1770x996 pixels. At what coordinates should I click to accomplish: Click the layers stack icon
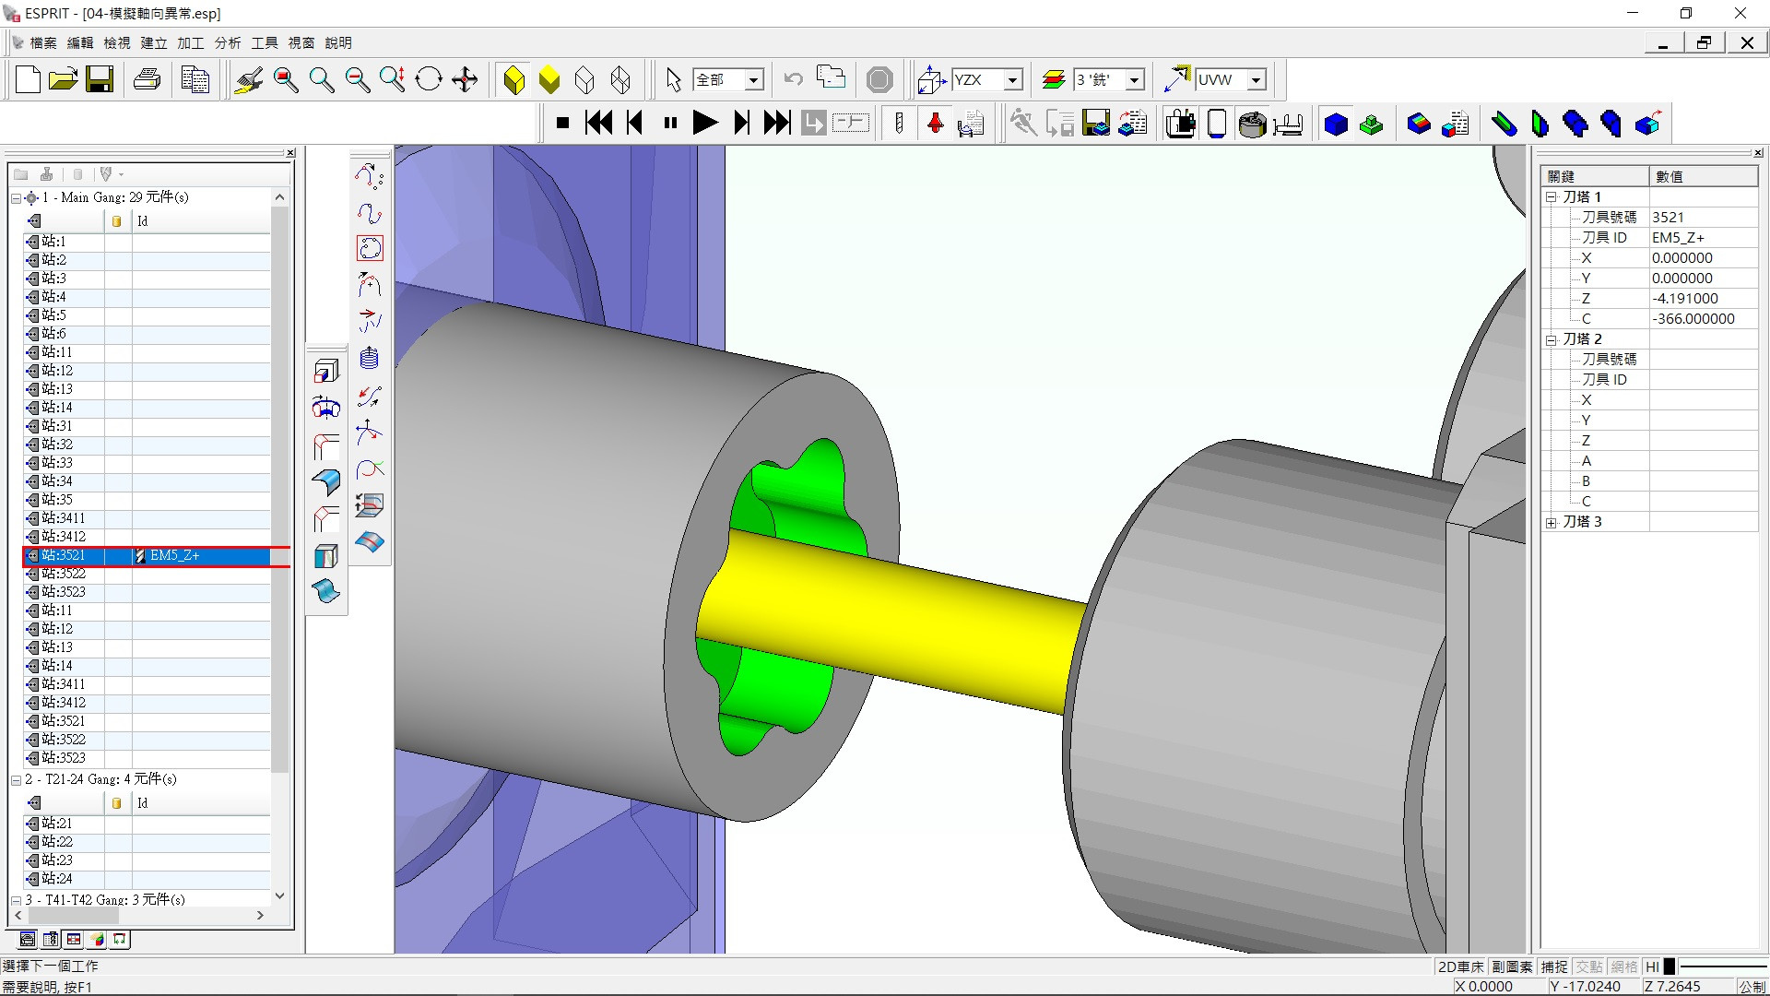click(1054, 80)
